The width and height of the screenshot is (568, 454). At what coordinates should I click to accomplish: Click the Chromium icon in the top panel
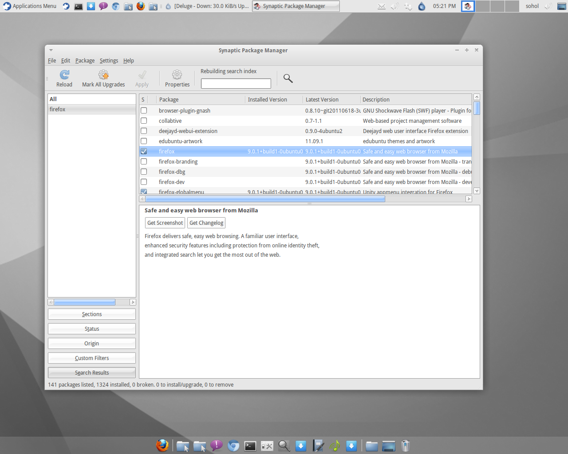(x=116, y=6)
